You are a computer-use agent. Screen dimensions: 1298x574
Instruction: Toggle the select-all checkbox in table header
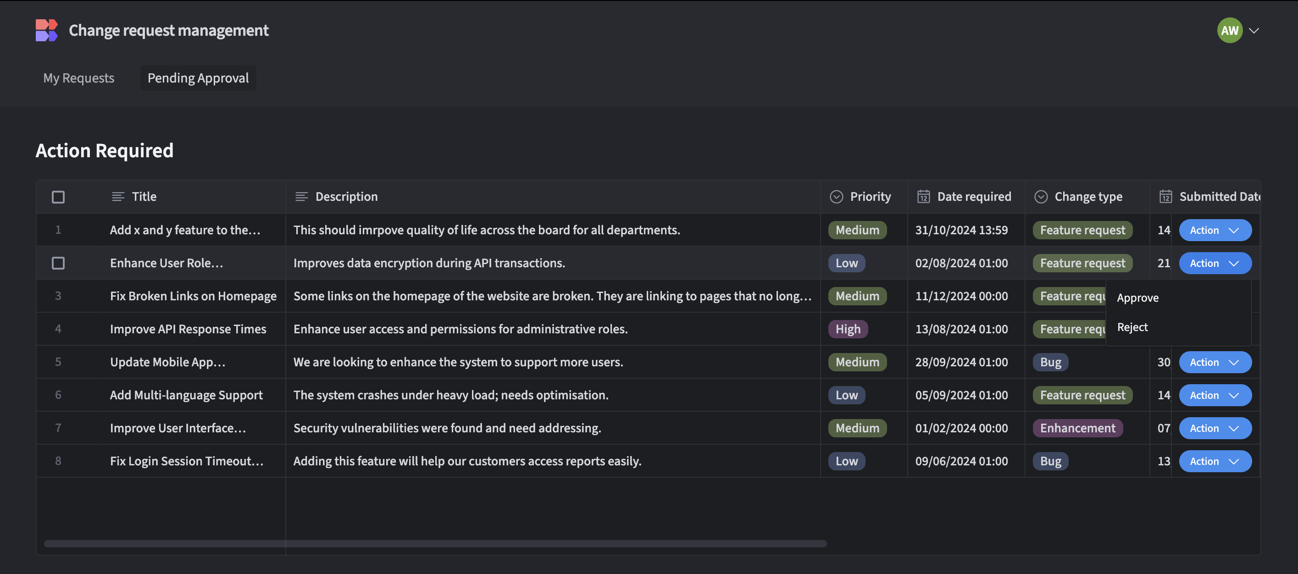[x=58, y=197]
